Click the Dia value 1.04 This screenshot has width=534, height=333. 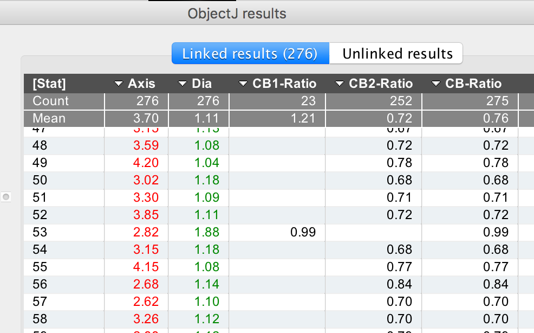click(x=207, y=163)
